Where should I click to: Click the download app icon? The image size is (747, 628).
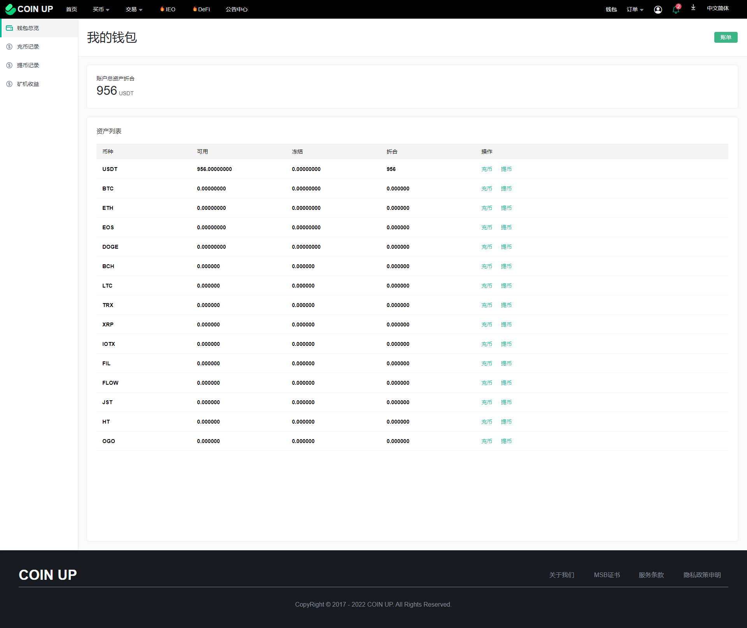(x=693, y=8)
